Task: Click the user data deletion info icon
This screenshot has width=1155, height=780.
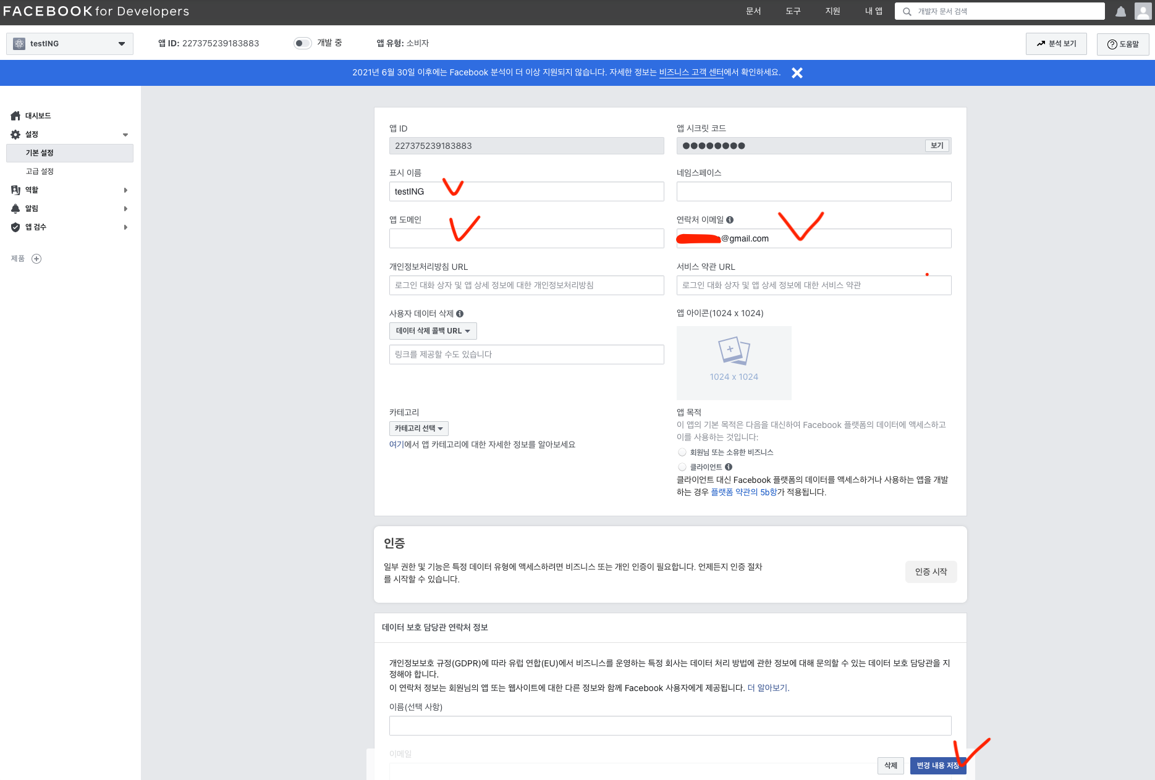Action: click(x=460, y=314)
